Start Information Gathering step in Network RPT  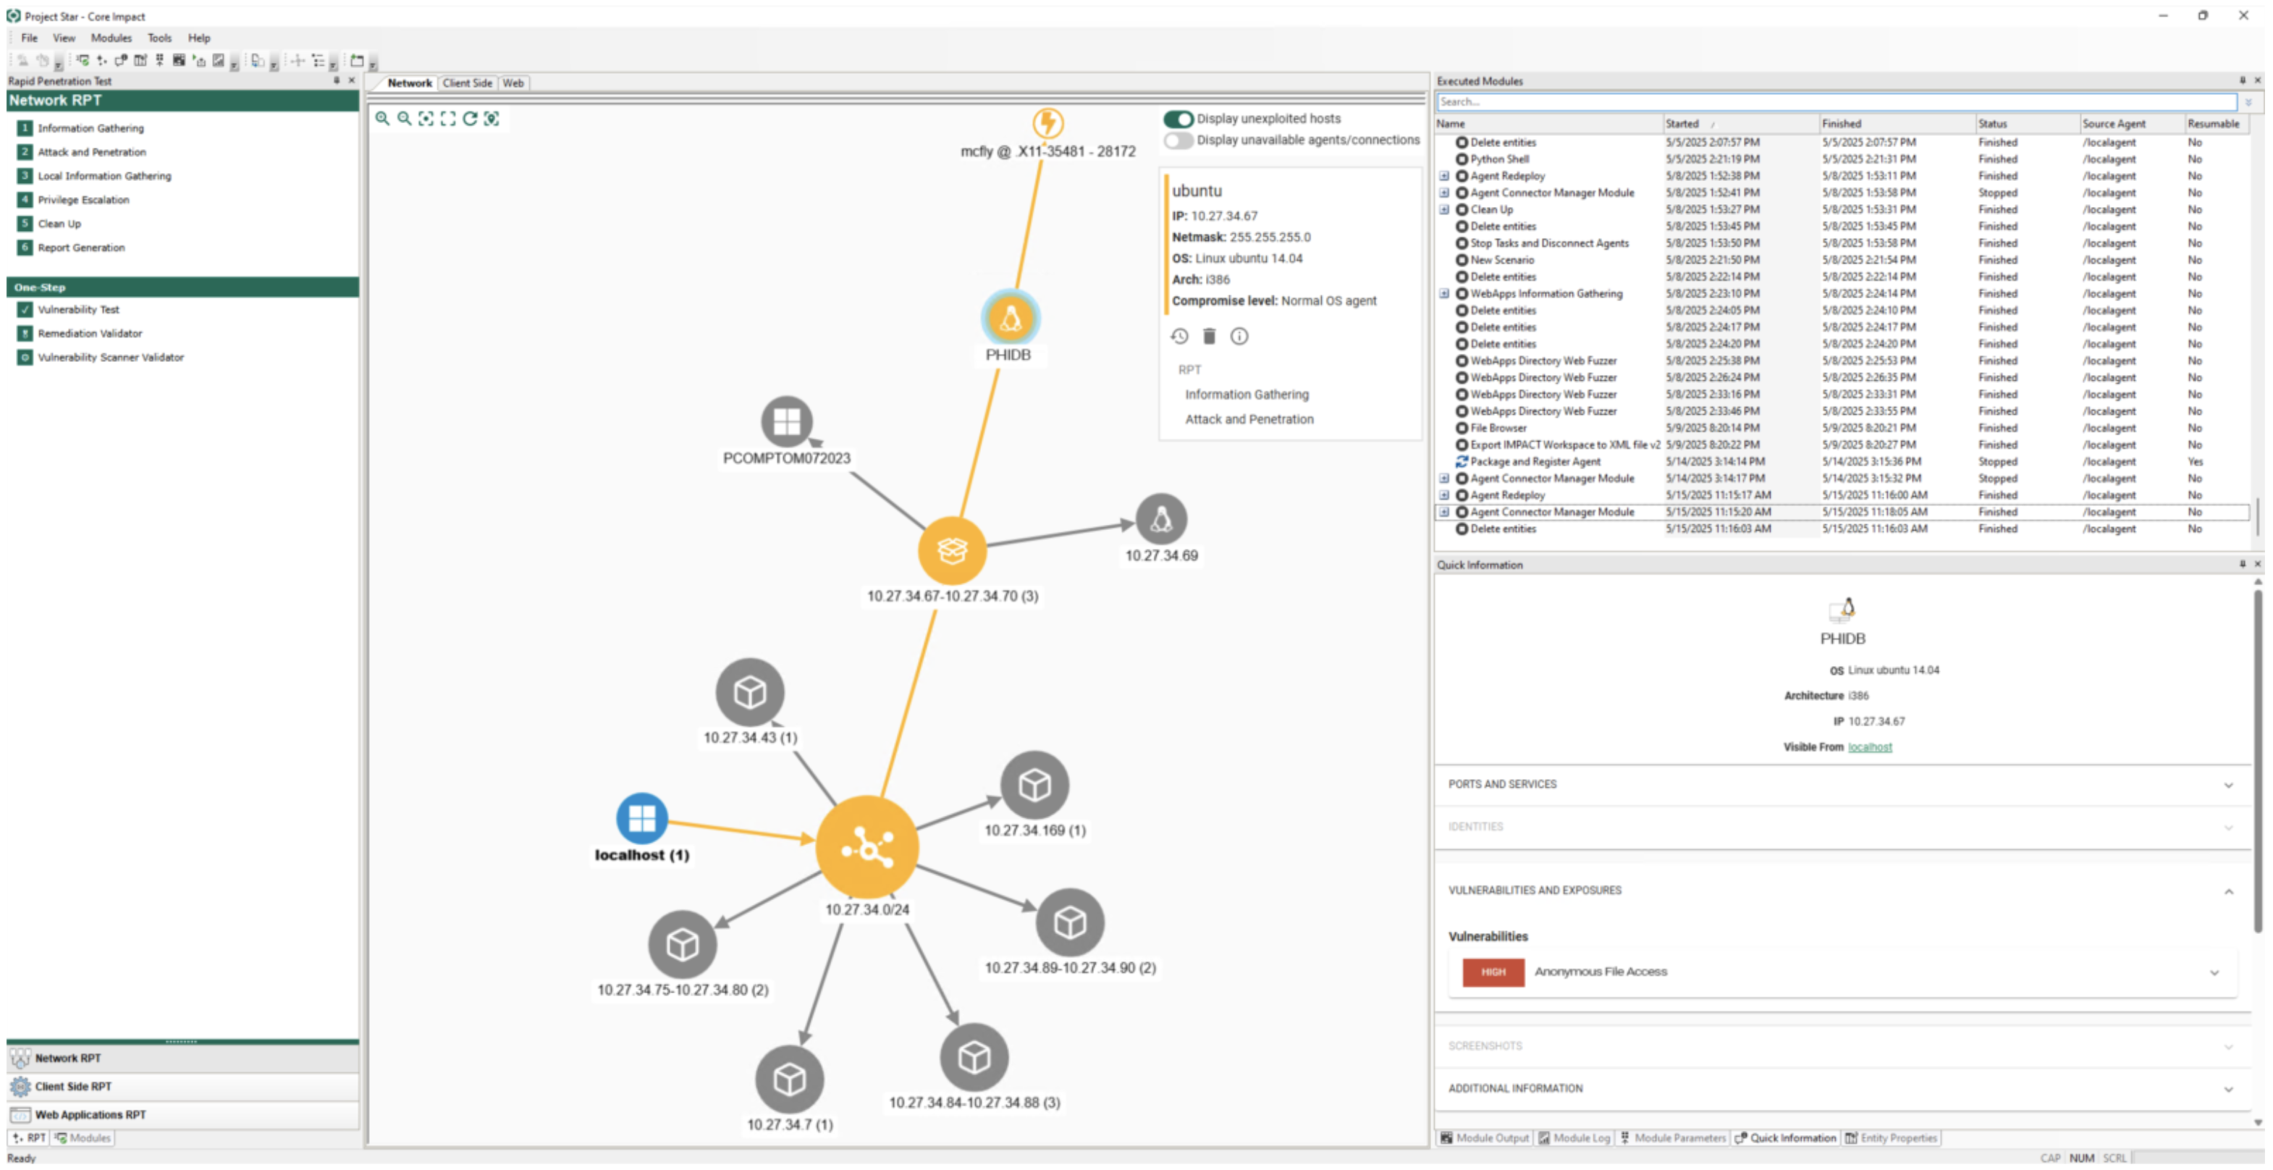pyautogui.click(x=90, y=129)
